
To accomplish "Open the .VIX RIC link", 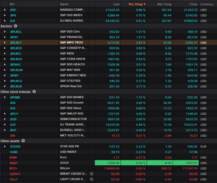I will pos(13,136).
